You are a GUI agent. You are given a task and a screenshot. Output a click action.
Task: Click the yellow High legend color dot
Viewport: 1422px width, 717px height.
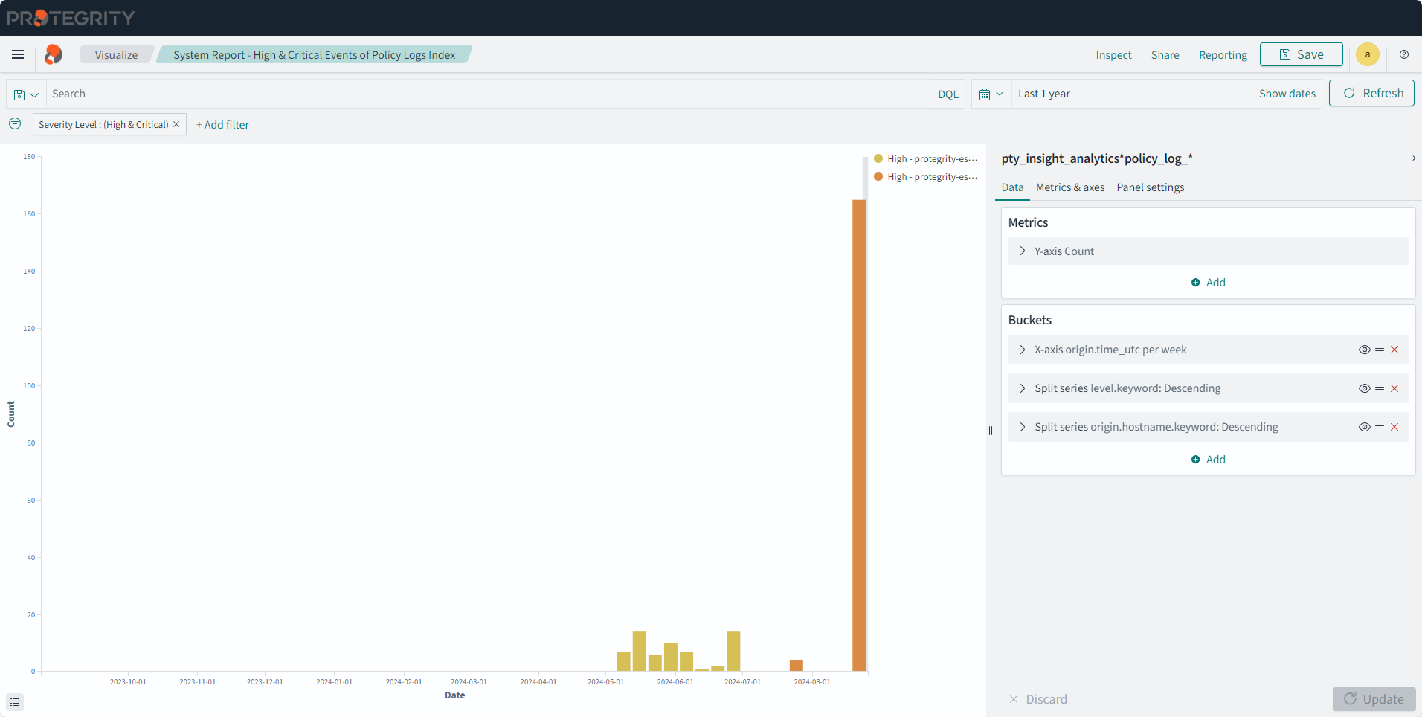point(878,158)
